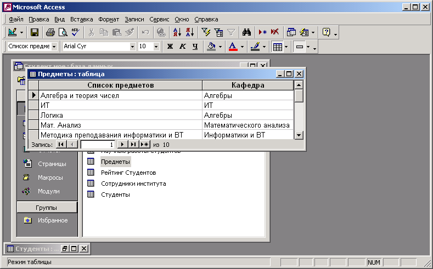Click the View mode design icon
This screenshot has height=269, width=433.
tap(12, 32)
